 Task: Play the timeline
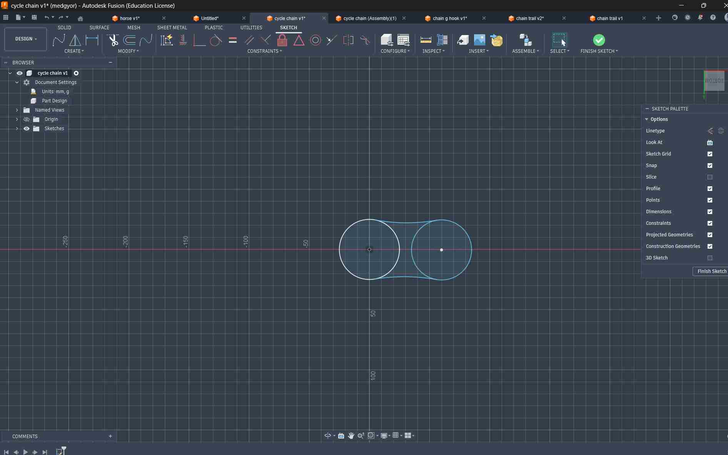(x=25, y=452)
